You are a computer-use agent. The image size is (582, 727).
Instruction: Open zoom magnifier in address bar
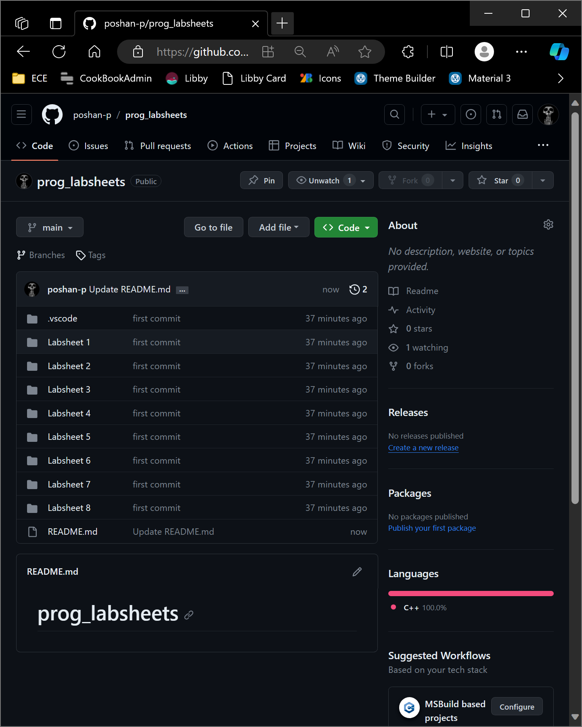[300, 52]
